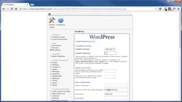Open Mambo installer link

point(55,69)
